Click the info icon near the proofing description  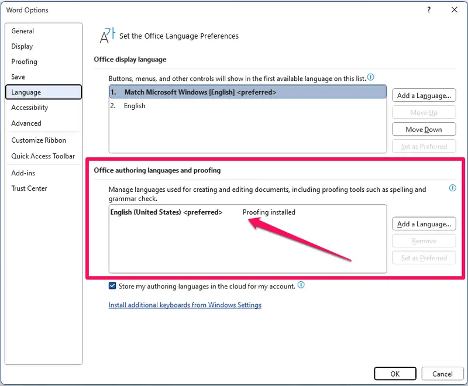point(452,188)
